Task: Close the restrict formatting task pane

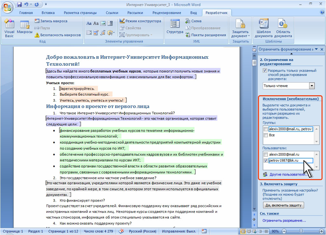Action: pos(322,49)
